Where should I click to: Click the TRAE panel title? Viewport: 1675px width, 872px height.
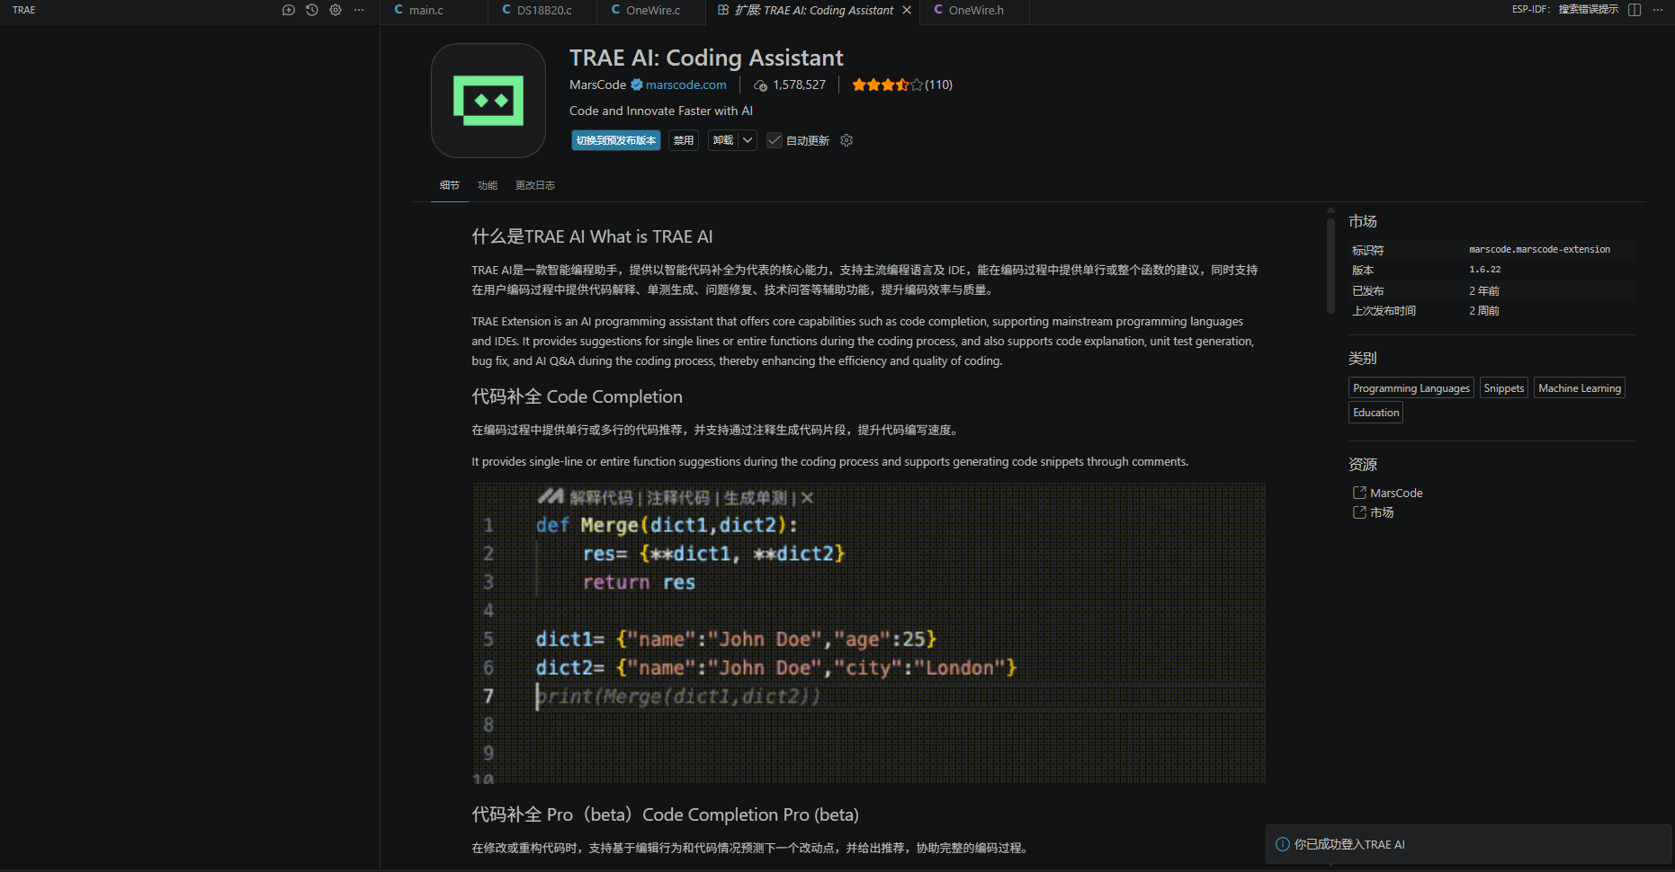click(x=24, y=10)
